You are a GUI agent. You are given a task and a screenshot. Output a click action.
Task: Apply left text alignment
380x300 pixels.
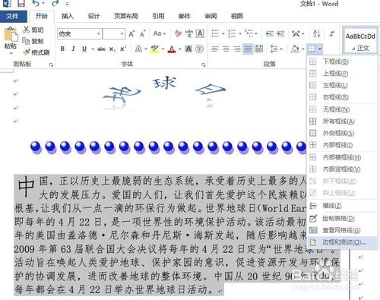pos(215,49)
